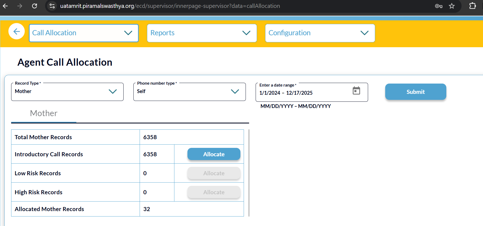Expand the Call Allocation dropdown
The image size is (483, 226).
[x=84, y=33]
